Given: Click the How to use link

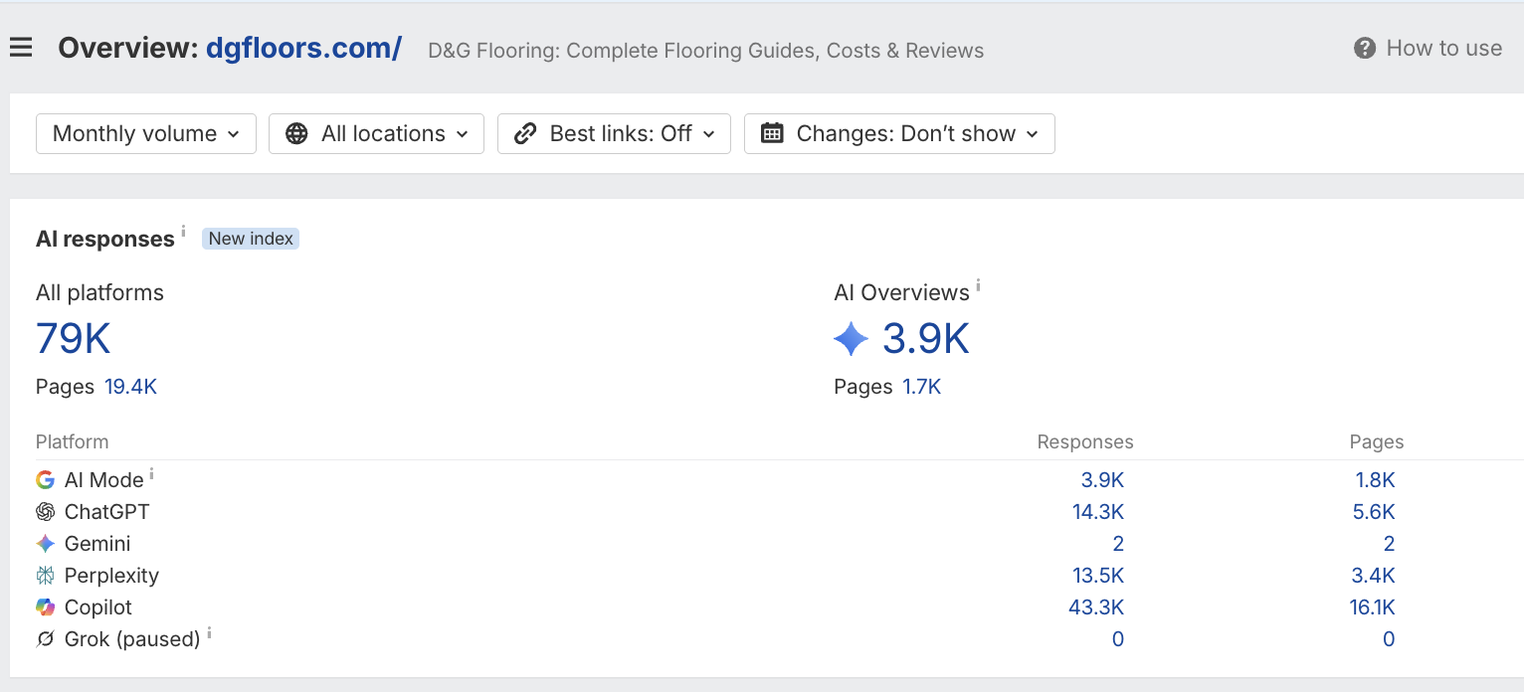Looking at the screenshot, I should pyautogui.click(x=1443, y=48).
